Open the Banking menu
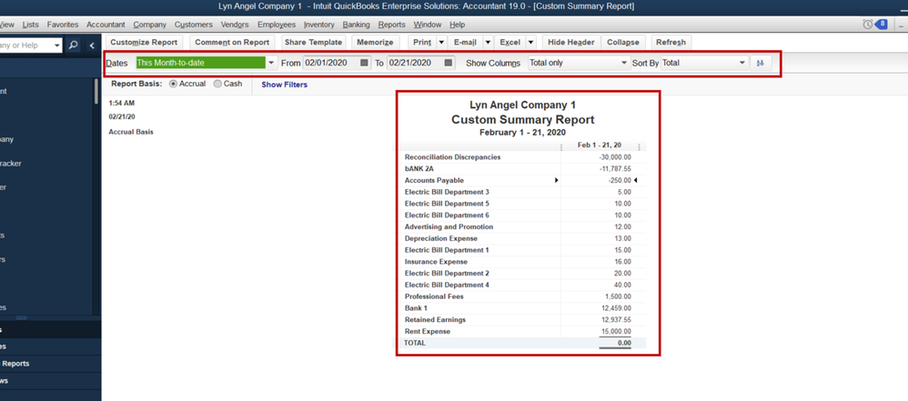Viewport: 908px width, 401px height. (x=356, y=25)
